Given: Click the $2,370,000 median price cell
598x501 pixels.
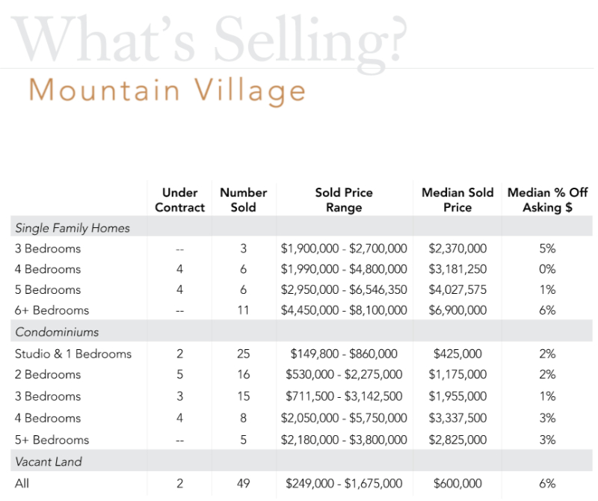Looking at the screenshot, I should coord(457,249).
